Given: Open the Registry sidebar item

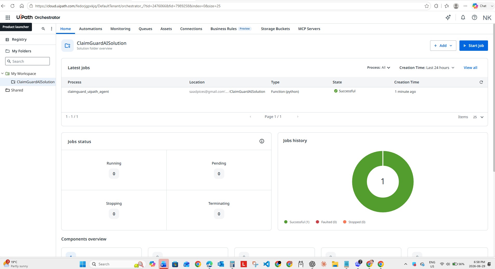Looking at the screenshot, I should pyautogui.click(x=19, y=39).
